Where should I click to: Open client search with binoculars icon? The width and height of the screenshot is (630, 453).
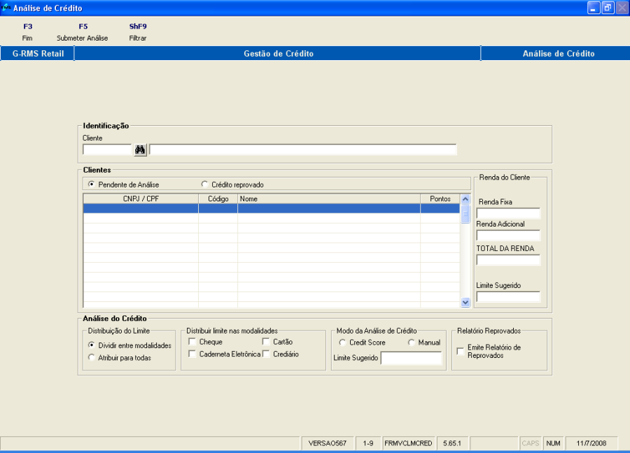(140, 150)
